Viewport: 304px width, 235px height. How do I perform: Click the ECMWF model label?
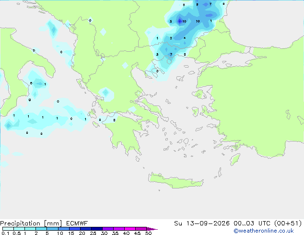pyautogui.click(x=77, y=223)
